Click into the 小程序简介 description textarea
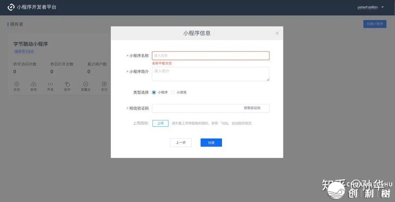This screenshot has width=395, height=202. [x=211, y=74]
